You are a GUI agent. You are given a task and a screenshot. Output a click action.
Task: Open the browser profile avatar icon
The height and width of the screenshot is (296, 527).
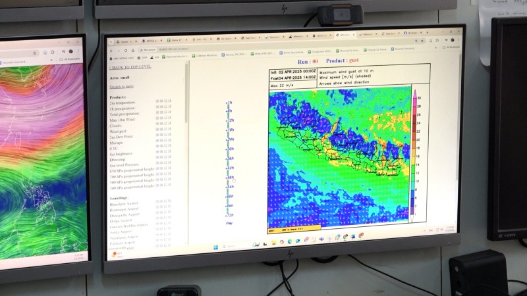(x=453, y=40)
